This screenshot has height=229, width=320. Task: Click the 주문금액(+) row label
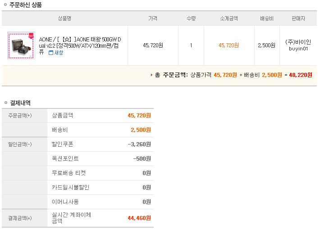[20, 116]
